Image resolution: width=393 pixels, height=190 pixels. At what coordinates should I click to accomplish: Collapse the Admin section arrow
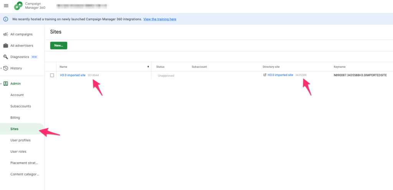coord(2,83)
